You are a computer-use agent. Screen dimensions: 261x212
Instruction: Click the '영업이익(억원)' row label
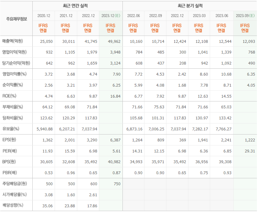14,52
